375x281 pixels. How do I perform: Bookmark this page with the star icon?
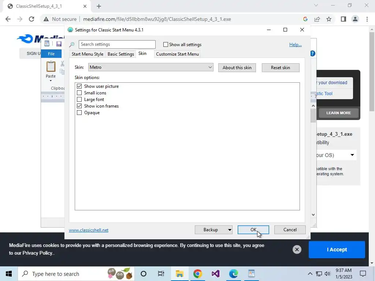click(329, 19)
